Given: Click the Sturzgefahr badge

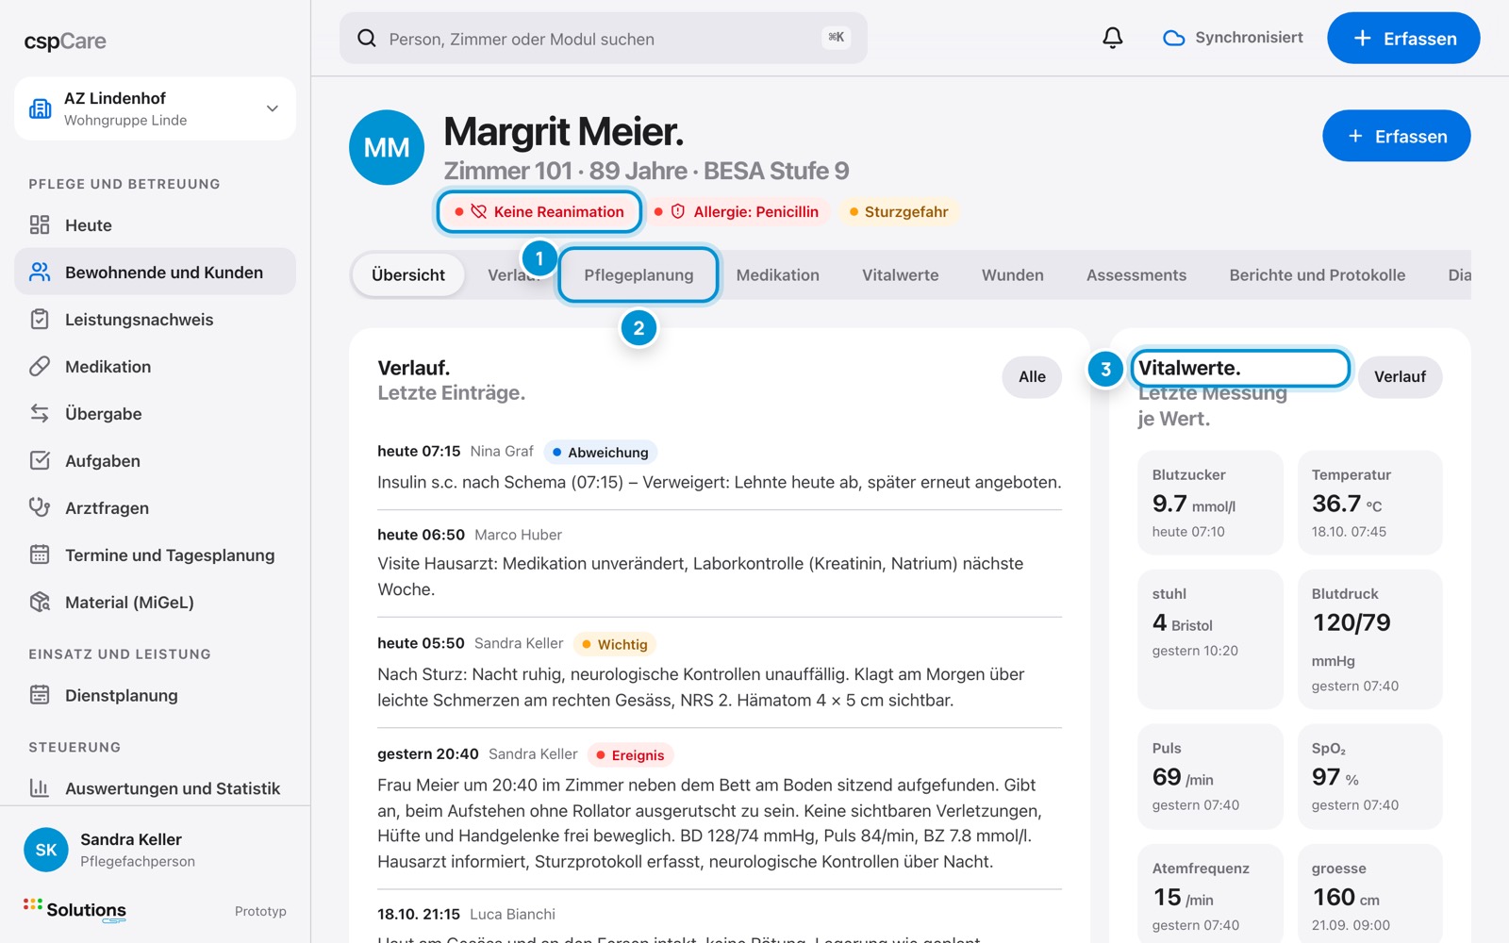Looking at the screenshot, I should 900,211.
